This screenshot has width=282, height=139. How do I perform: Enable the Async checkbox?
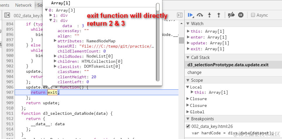coord(253,15)
